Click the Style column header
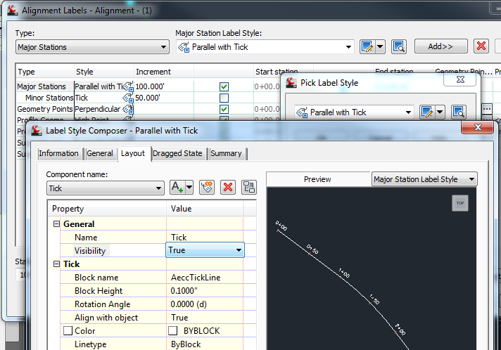Viewport: 501px width, 350px height. (x=104, y=72)
